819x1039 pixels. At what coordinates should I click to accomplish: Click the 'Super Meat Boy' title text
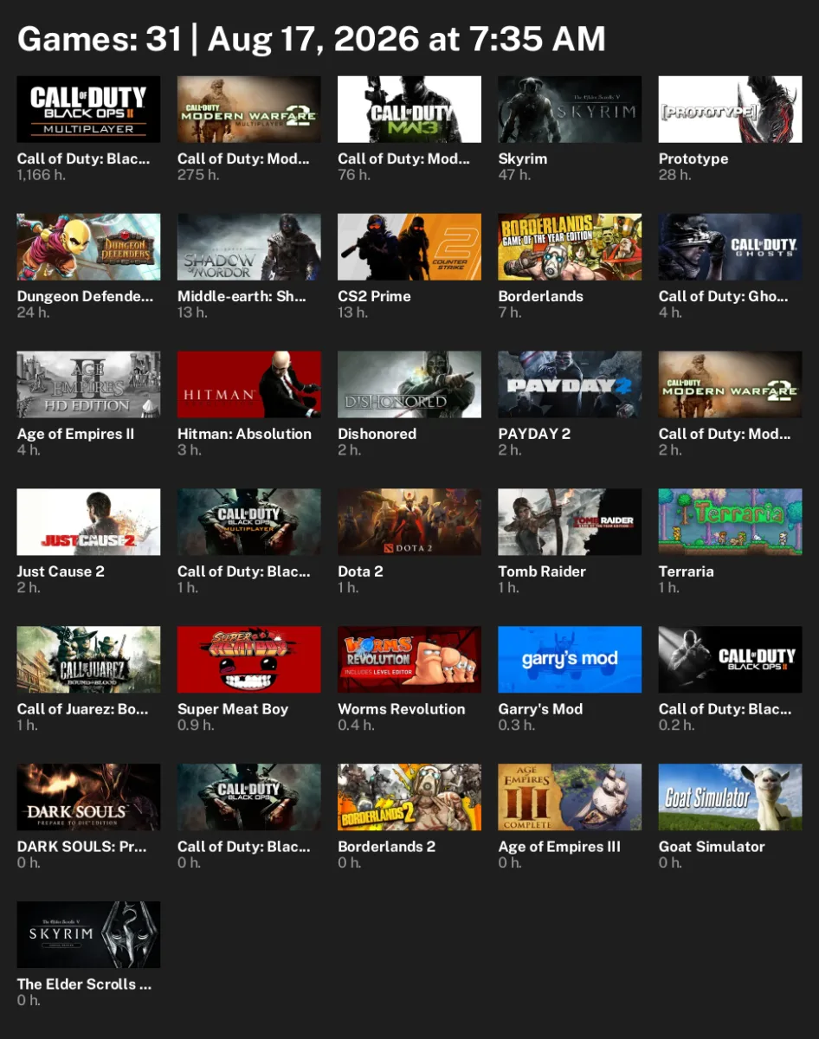tap(233, 709)
